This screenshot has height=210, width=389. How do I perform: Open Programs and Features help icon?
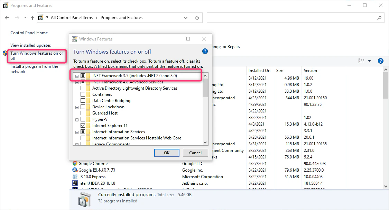(381, 61)
